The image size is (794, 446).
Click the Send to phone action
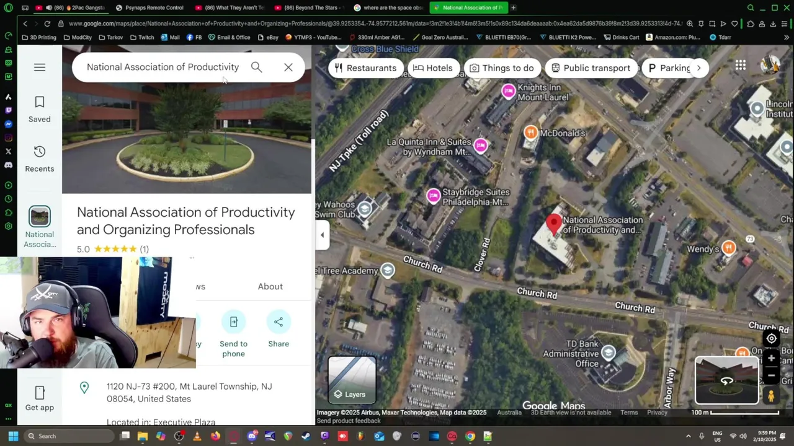[x=233, y=334]
